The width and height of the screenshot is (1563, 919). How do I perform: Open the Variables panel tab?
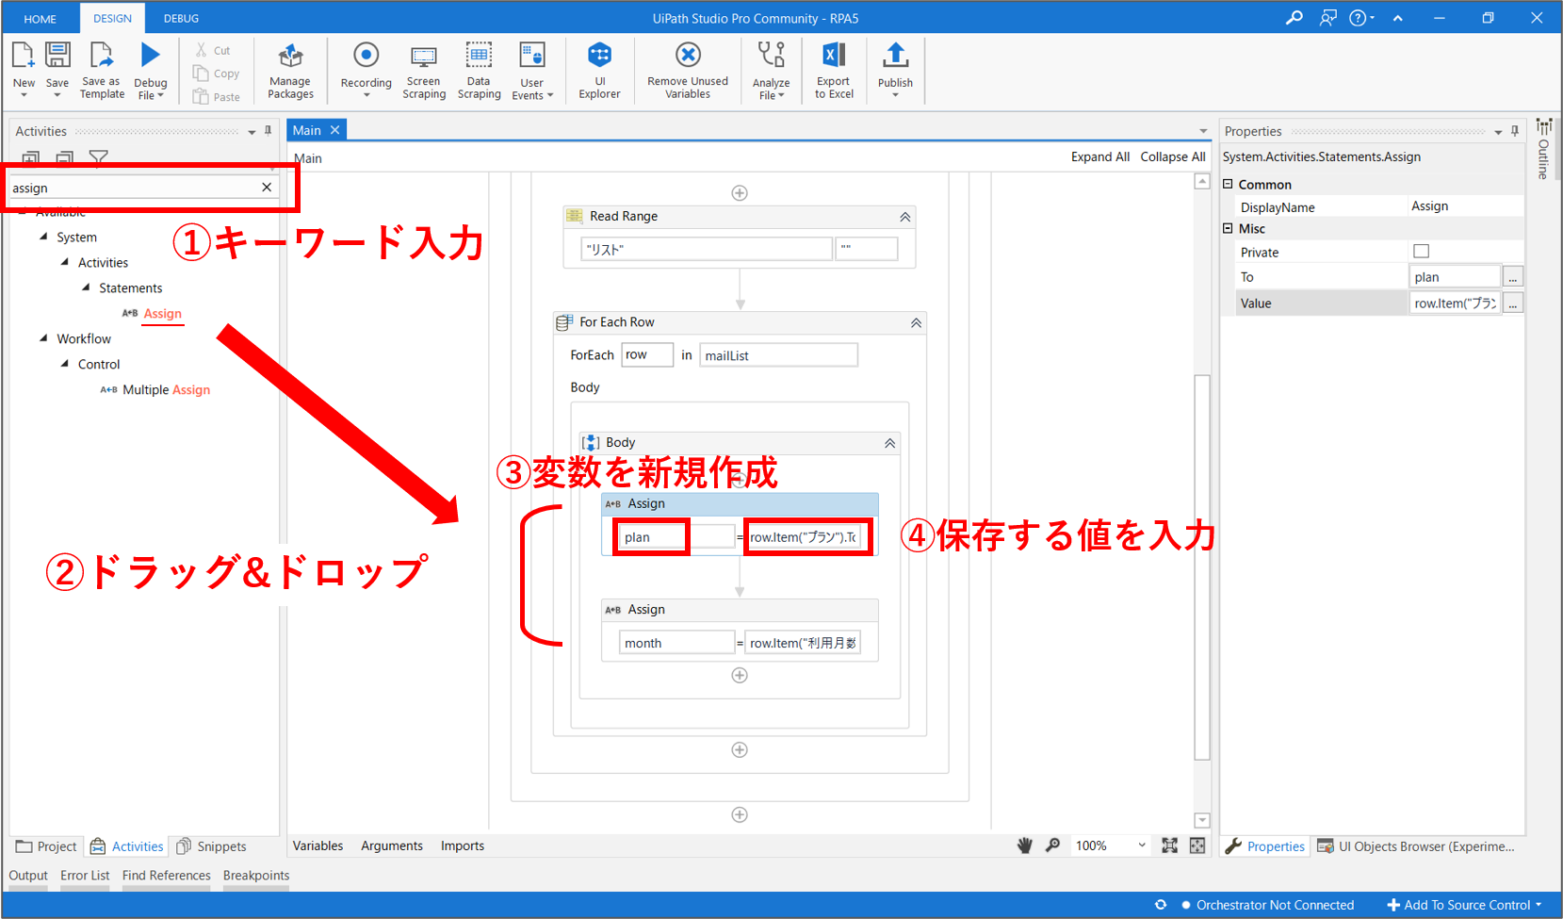(x=317, y=845)
